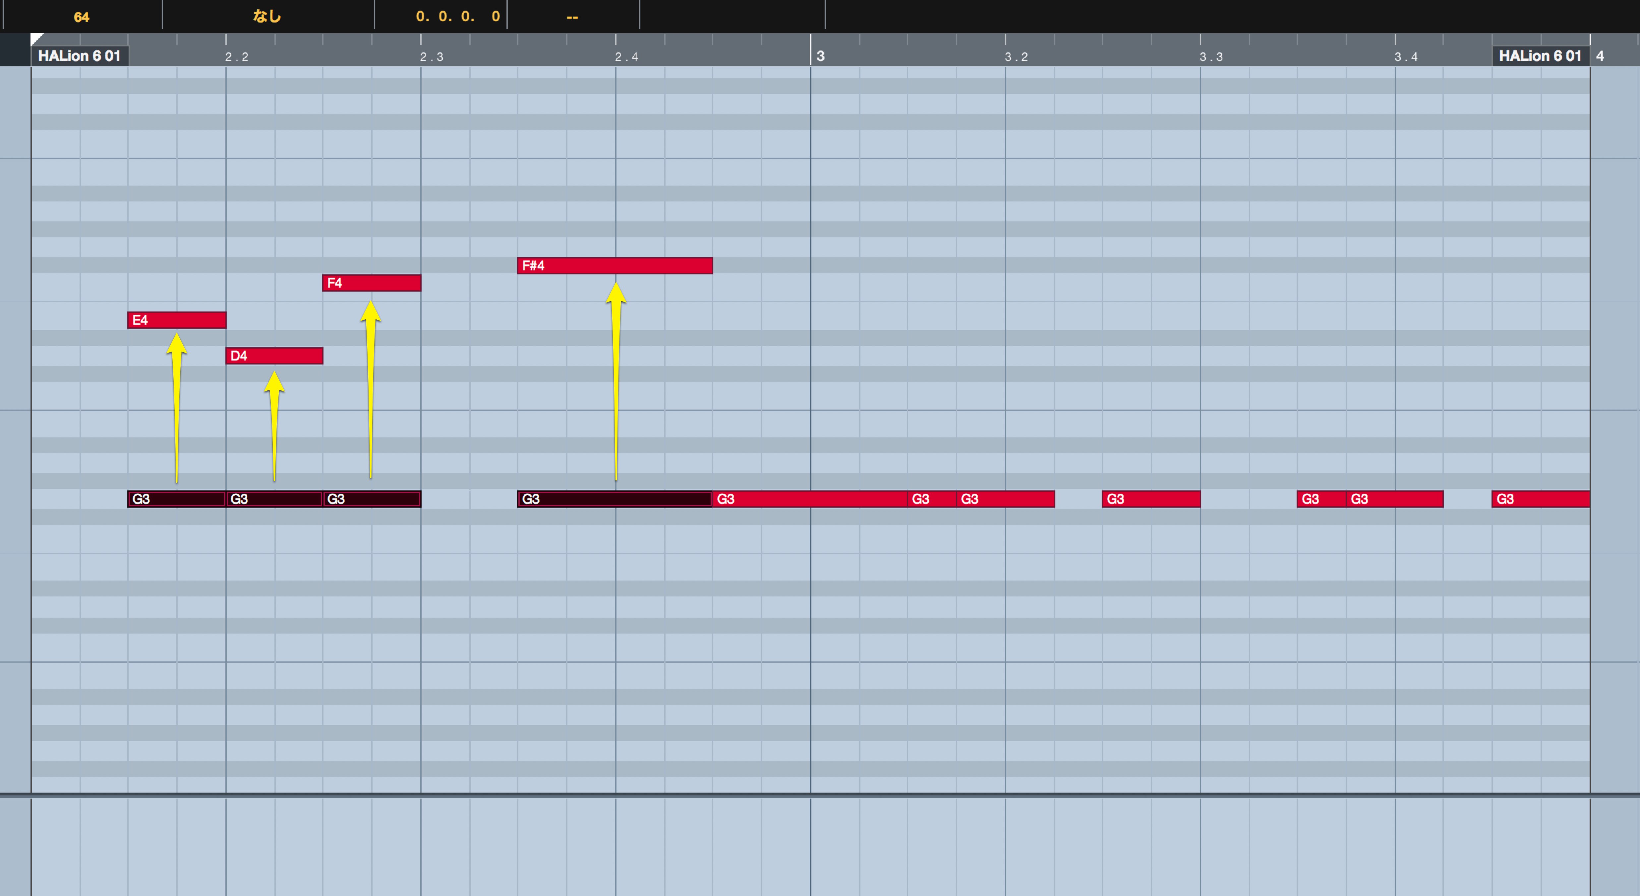Click the ruler at bar 4
The image size is (1640, 896).
tap(1600, 56)
